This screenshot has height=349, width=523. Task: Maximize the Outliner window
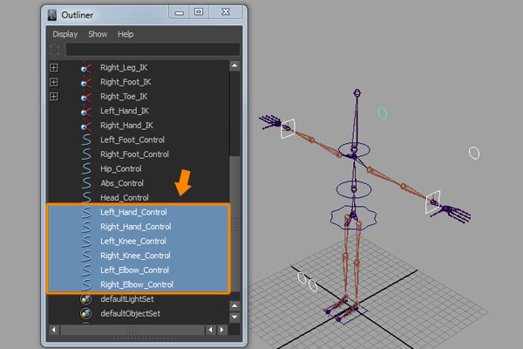pos(199,12)
